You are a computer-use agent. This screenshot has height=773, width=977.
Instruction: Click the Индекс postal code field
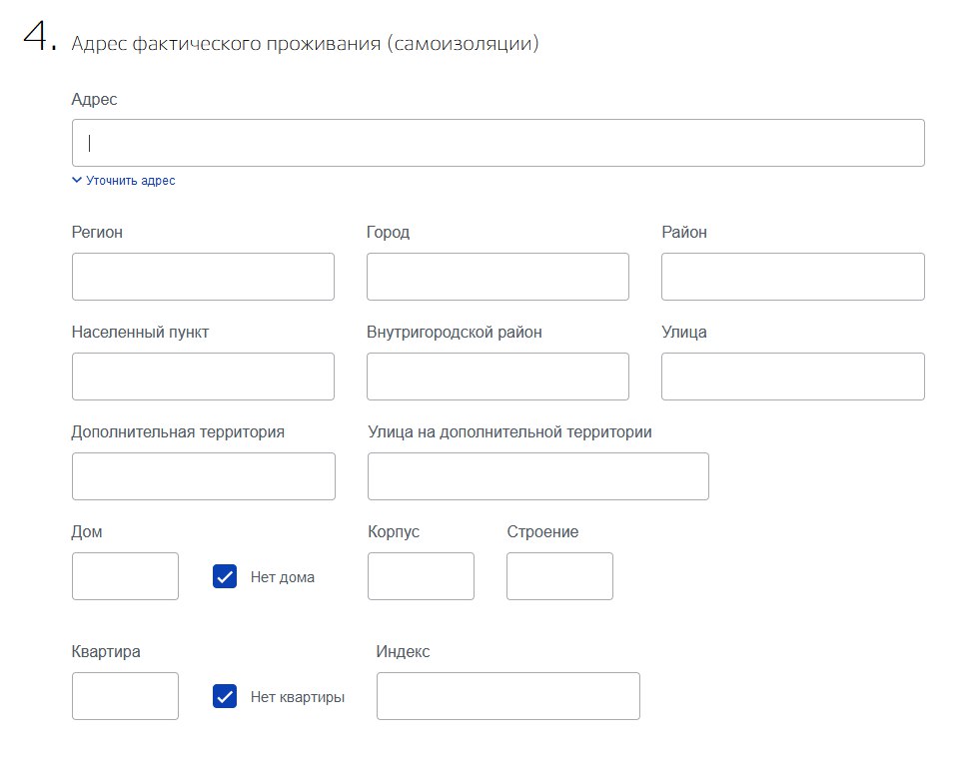click(x=508, y=696)
